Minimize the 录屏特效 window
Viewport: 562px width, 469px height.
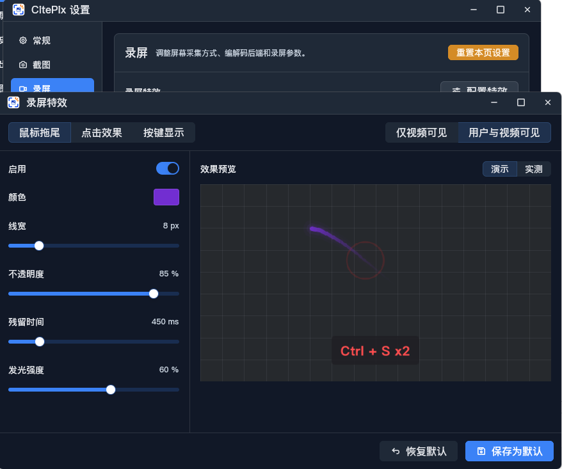pos(494,102)
